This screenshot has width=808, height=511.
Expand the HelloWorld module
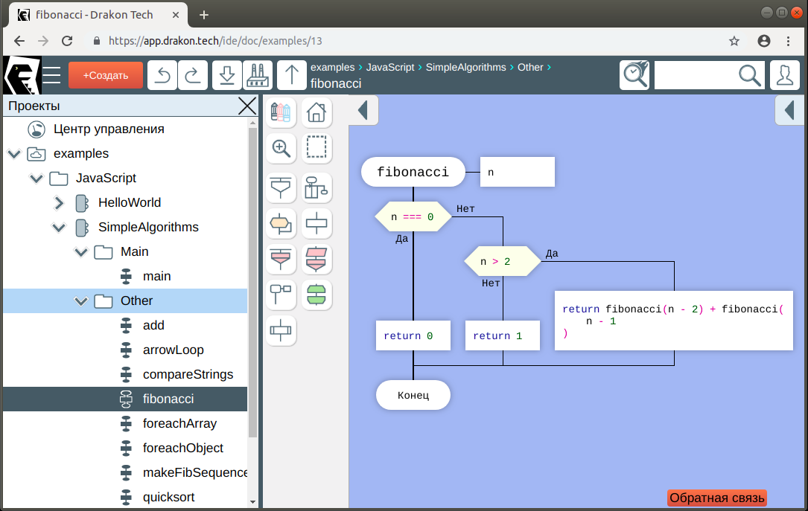coord(60,202)
